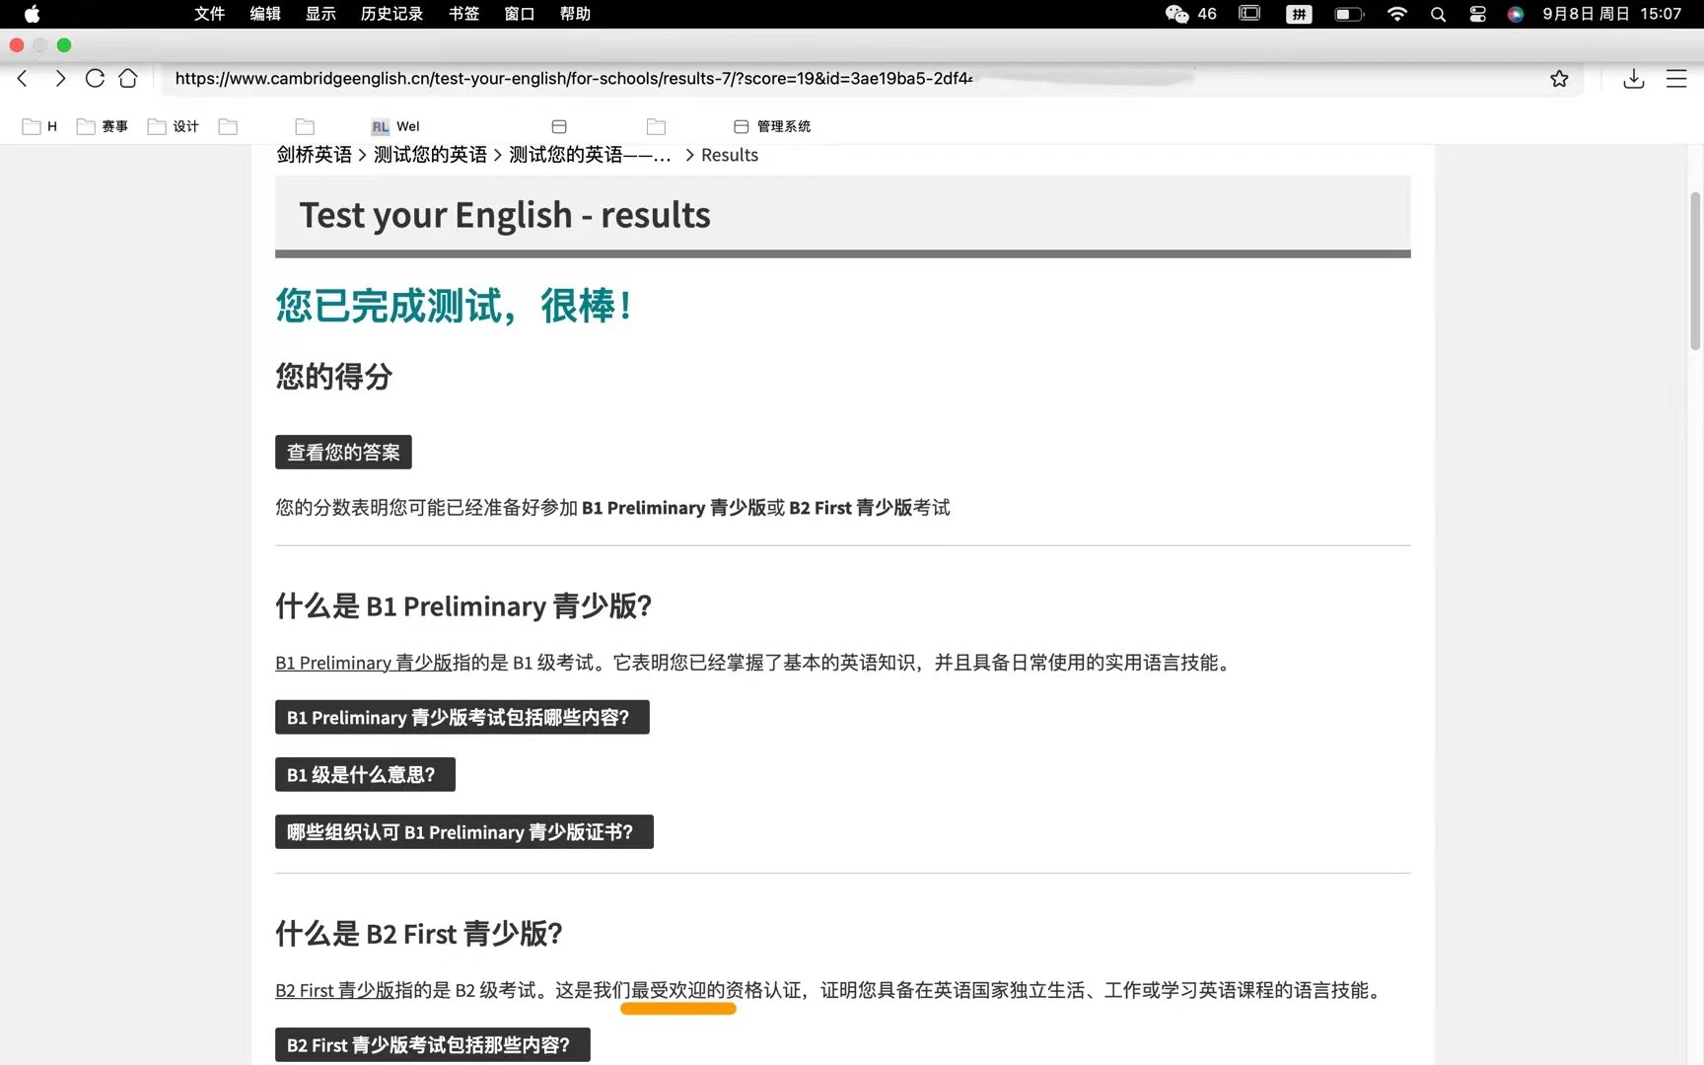Open the browser hamburger menu
Viewport: 1704px width, 1065px height.
pos(1676,79)
